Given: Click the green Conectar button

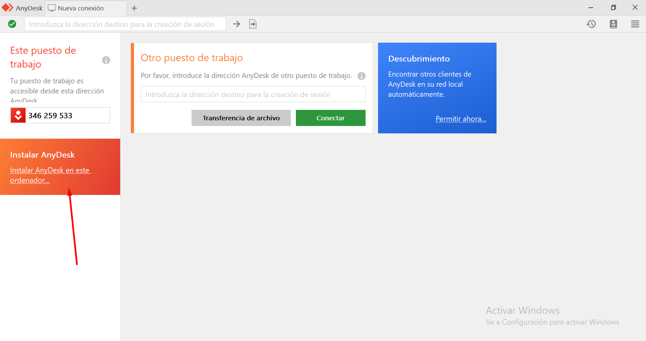Looking at the screenshot, I should pos(331,118).
